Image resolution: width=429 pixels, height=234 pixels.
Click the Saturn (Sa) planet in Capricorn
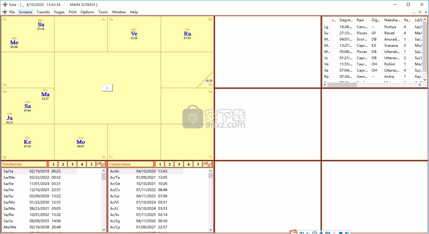(28, 106)
